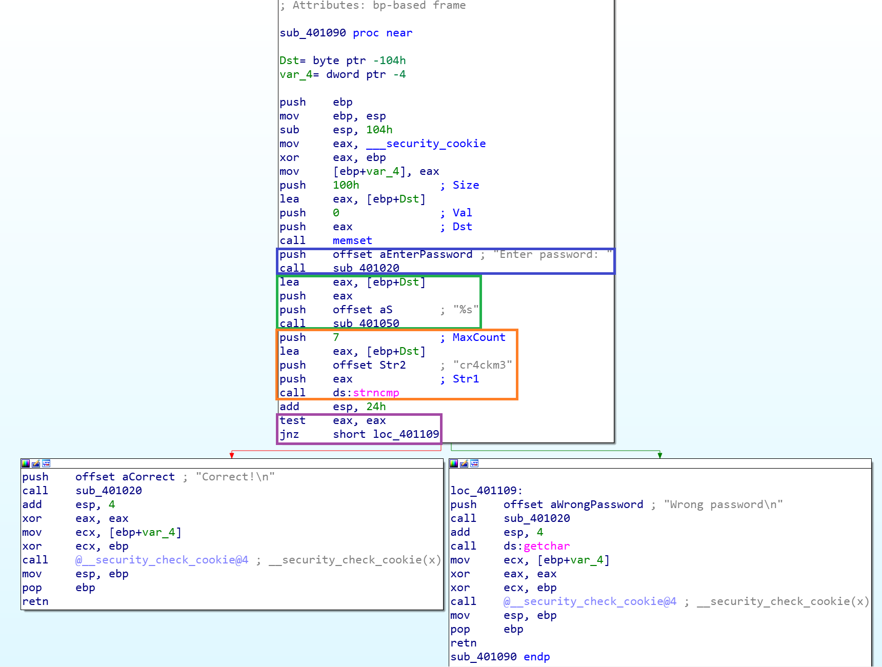The image size is (882, 667).
Task: Select the ___security_cookie symbol
Action: click(x=426, y=144)
